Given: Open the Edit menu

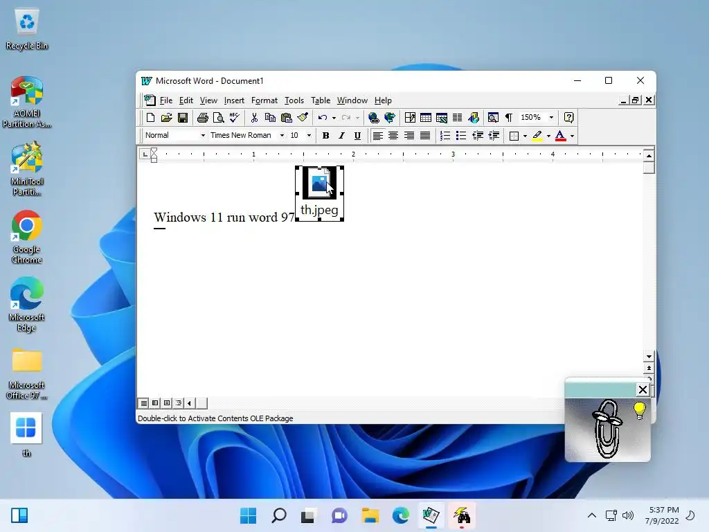Looking at the screenshot, I should [x=186, y=100].
